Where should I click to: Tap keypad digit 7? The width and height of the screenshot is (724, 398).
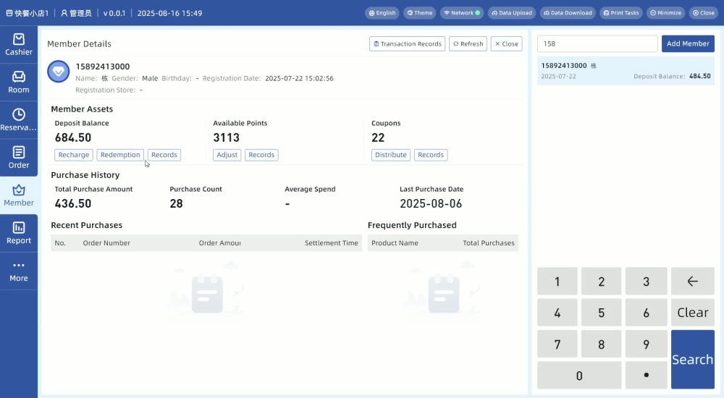pos(557,344)
